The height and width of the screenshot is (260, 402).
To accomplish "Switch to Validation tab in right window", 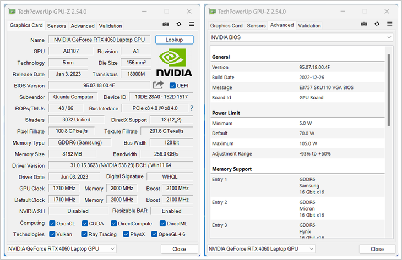I will (x=309, y=26).
